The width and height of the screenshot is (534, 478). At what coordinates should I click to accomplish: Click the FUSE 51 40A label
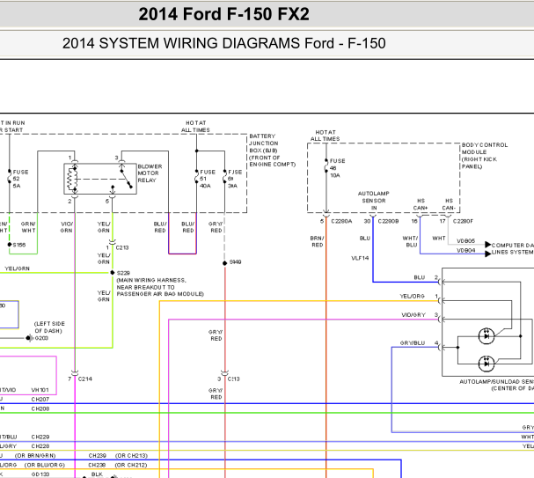tap(208, 179)
